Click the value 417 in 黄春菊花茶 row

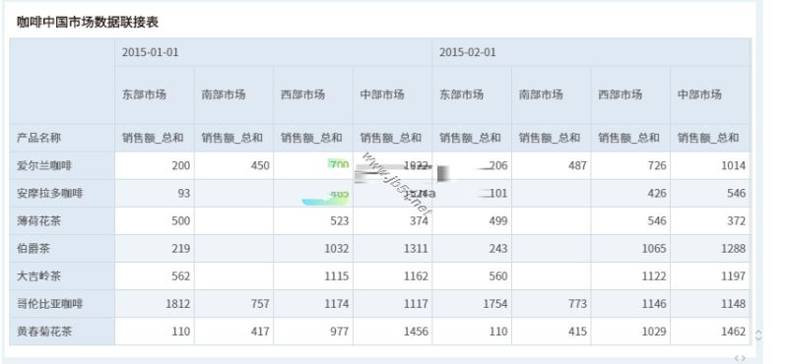[x=260, y=332]
